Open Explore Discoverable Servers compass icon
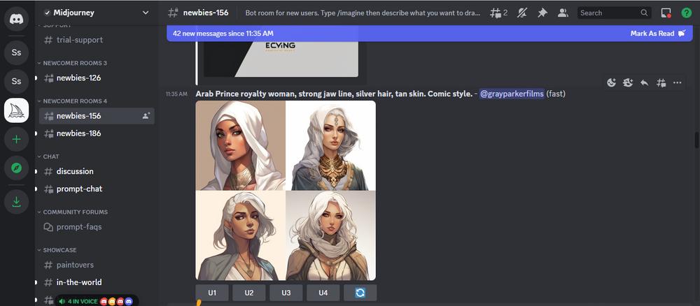 point(17,168)
